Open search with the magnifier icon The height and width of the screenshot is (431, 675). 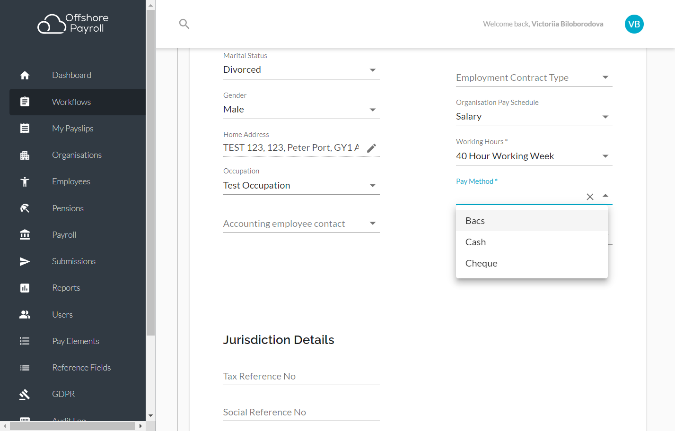[184, 24]
